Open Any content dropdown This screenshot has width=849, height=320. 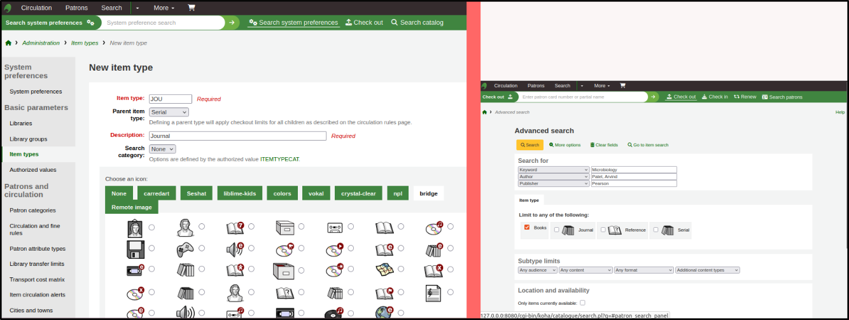click(586, 270)
